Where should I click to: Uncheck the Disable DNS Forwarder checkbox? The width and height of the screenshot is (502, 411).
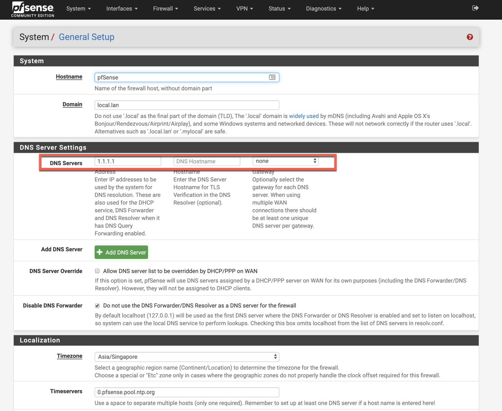pyautogui.click(x=97, y=306)
